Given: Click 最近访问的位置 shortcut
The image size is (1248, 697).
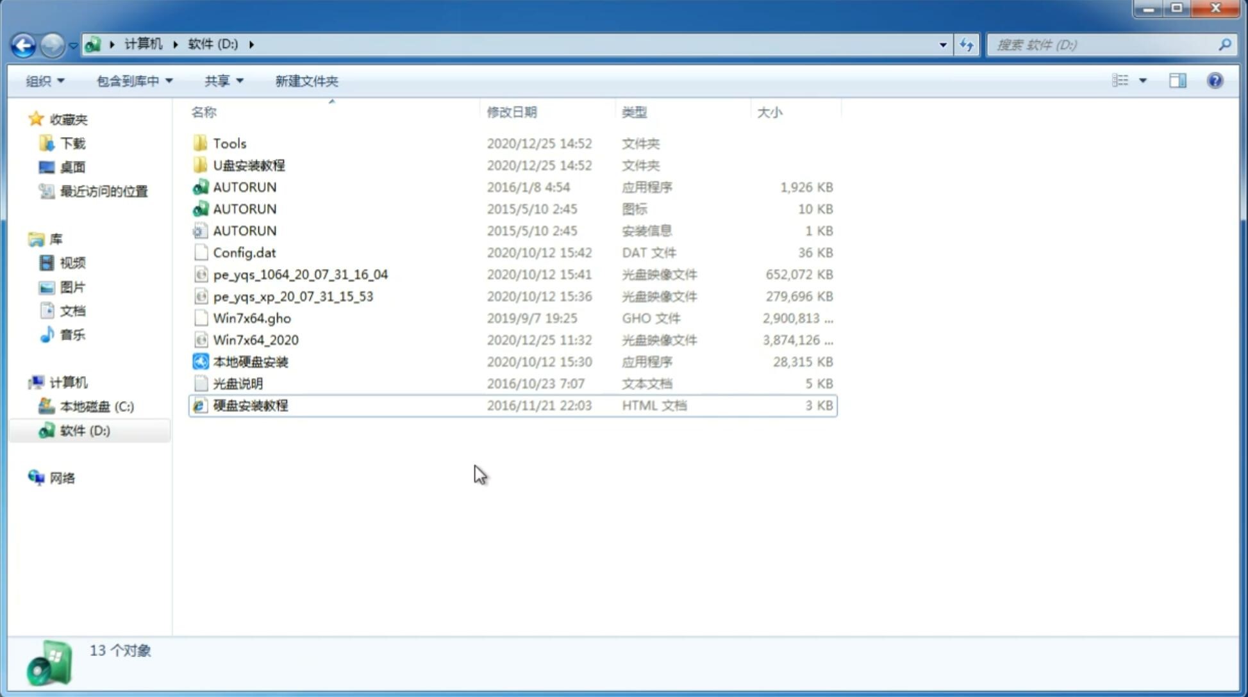Looking at the screenshot, I should click(103, 190).
